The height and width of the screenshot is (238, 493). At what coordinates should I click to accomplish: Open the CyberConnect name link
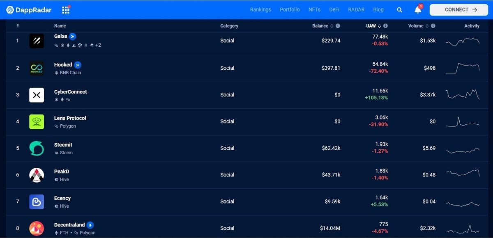tap(71, 92)
